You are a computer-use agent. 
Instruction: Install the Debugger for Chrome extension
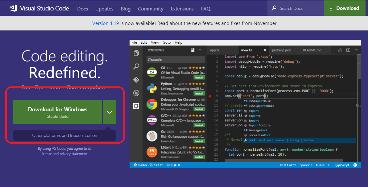pyautogui.click(x=199, y=109)
